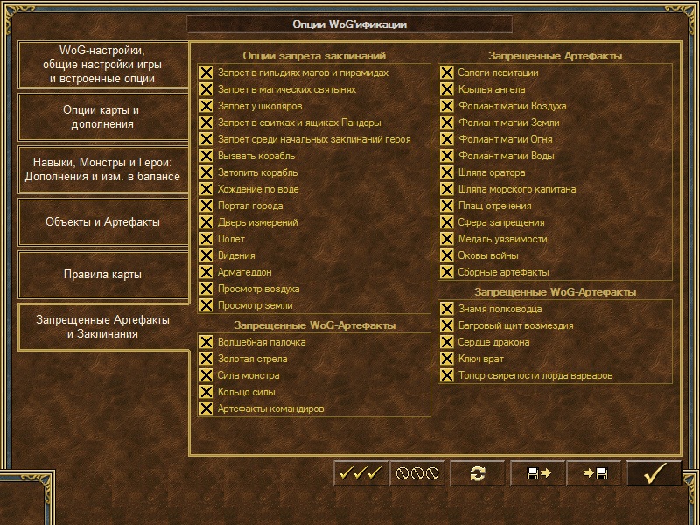Image resolution: width=700 pixels, height=525 pixels.
Task: Open the Правила карты tab
Action: tap(102, 274)
